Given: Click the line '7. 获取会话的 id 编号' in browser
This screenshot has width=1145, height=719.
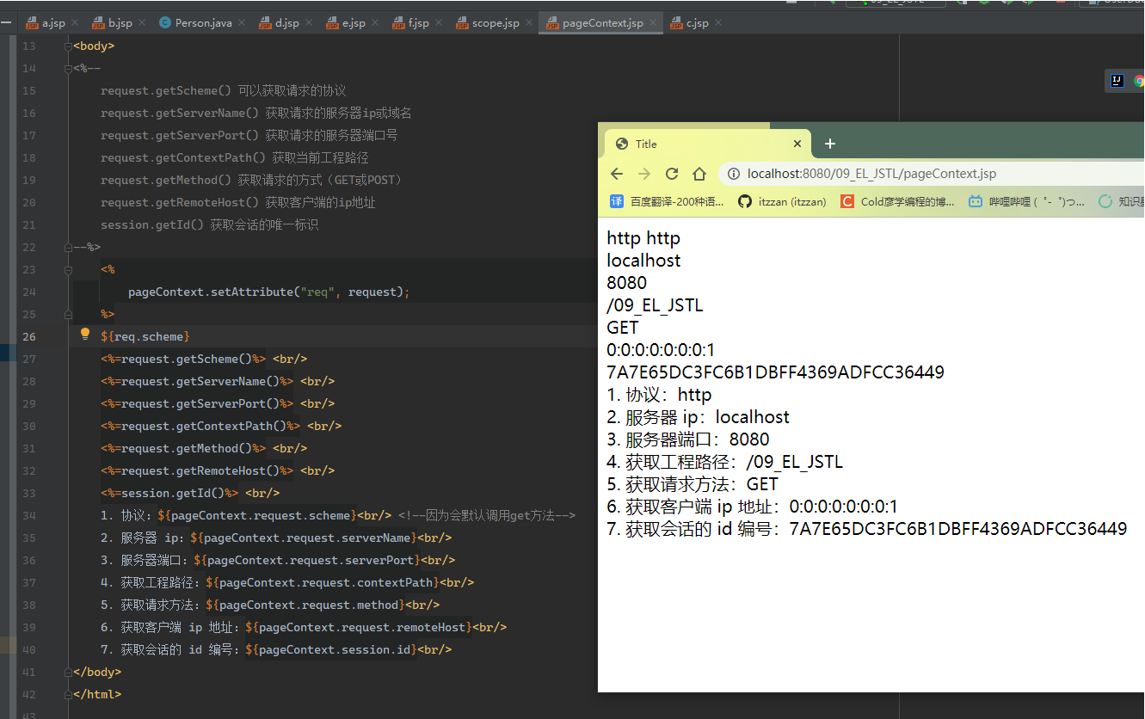Looking at the screenshot, I should click(x=866, y=529).
